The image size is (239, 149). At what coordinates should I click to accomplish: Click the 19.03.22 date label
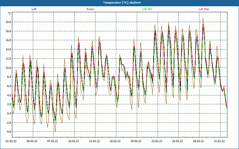click(136, 141)
